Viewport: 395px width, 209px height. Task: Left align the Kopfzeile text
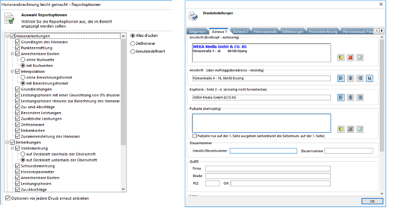click(x=341, y=97)
